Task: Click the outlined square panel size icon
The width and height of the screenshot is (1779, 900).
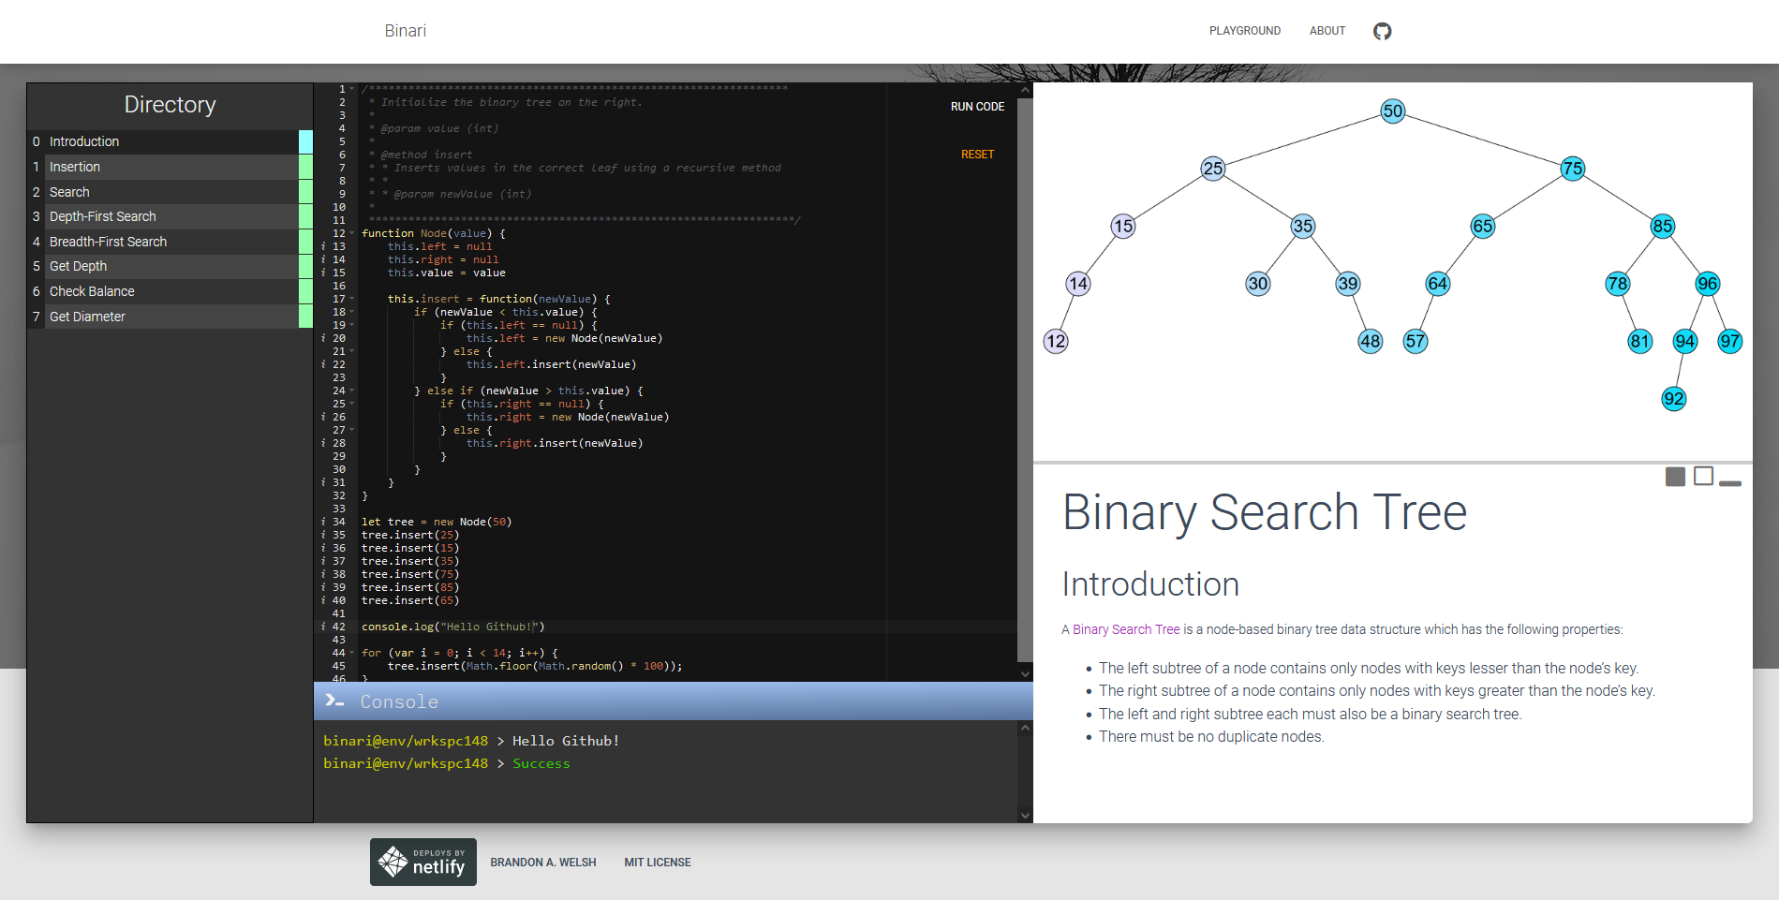Action: coord(1703,476)
